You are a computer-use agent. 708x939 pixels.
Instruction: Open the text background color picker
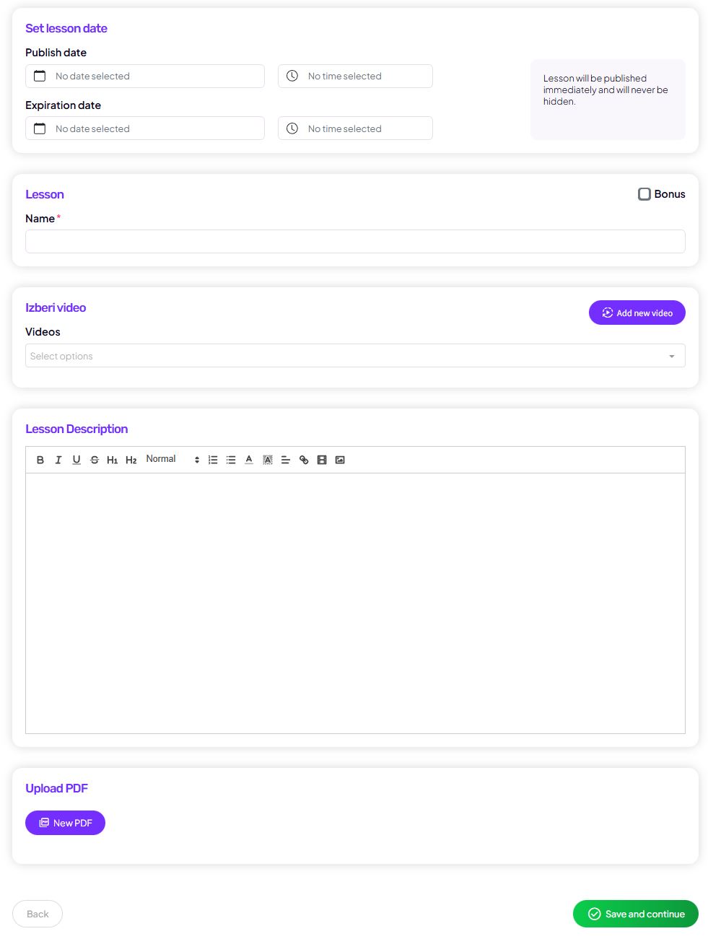point(268,460)
